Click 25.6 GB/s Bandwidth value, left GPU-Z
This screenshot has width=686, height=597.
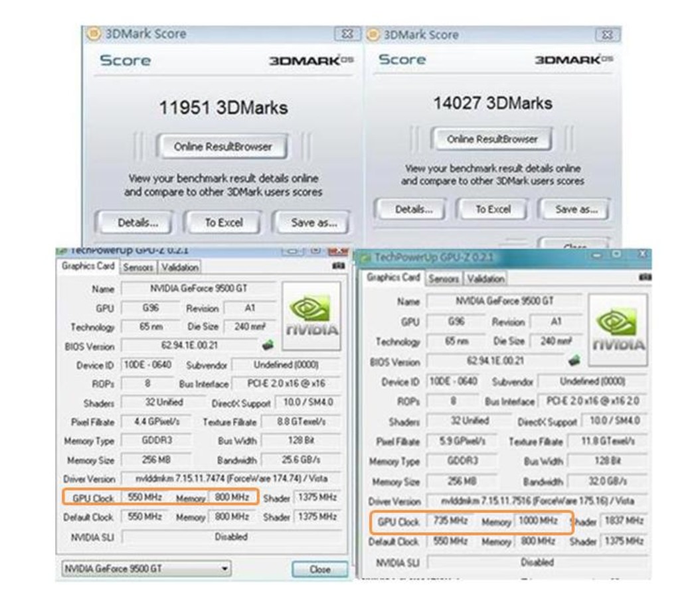click(301, 460)
